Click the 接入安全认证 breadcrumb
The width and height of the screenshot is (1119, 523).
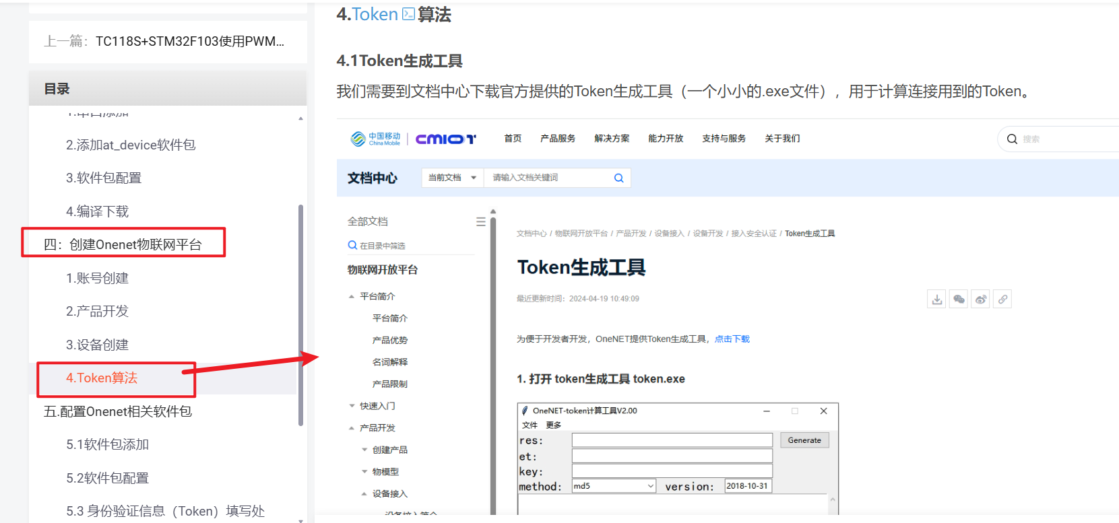754,234
